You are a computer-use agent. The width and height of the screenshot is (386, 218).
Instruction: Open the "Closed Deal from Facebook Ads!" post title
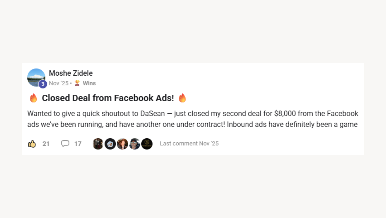[108, 98]
